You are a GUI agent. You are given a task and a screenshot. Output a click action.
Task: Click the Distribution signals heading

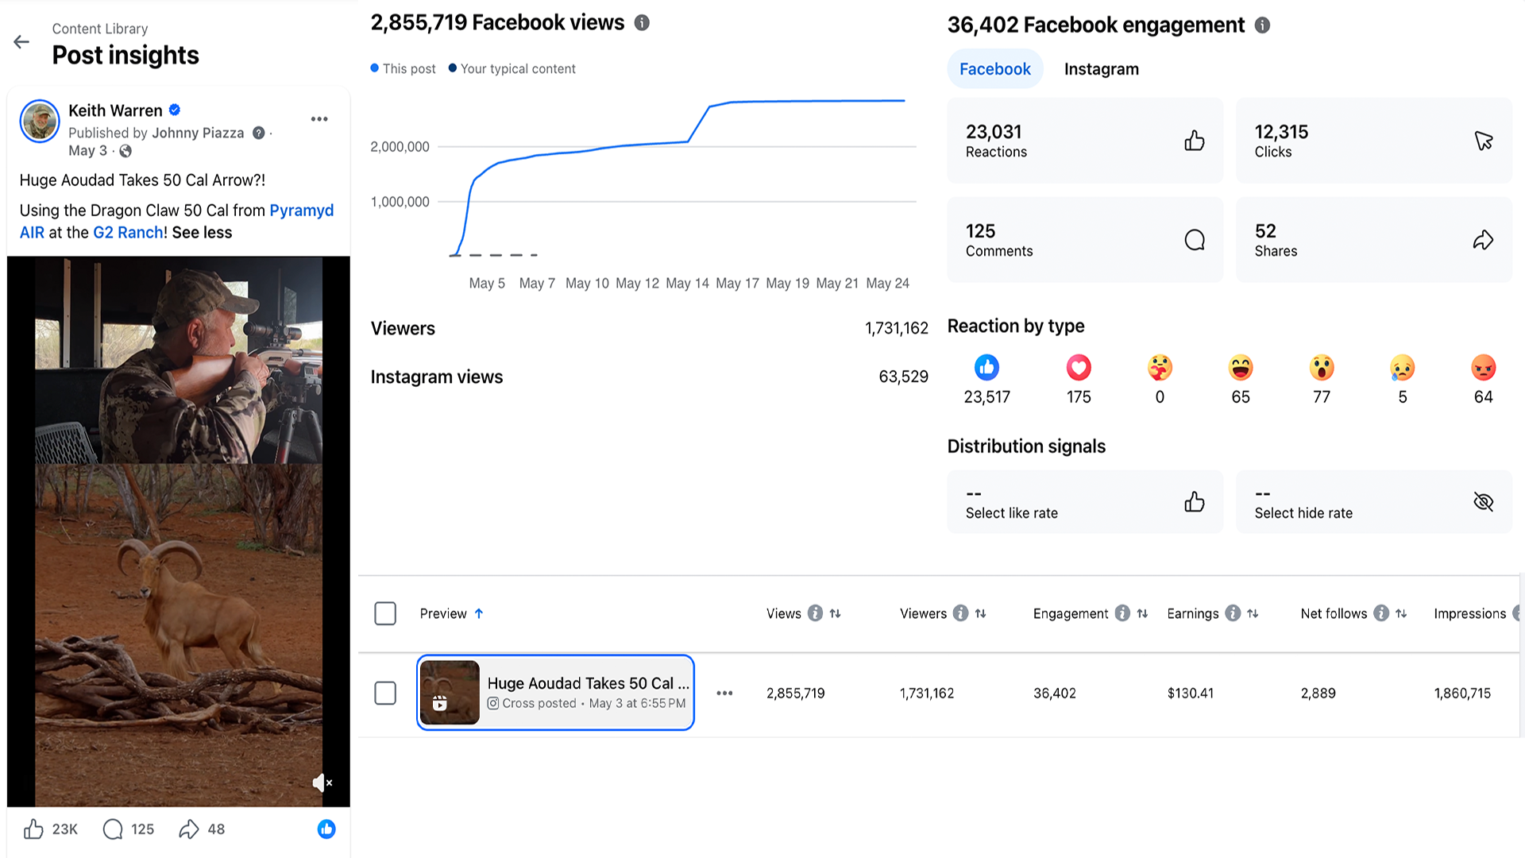pyautogui.click(x=1026, y=446)
